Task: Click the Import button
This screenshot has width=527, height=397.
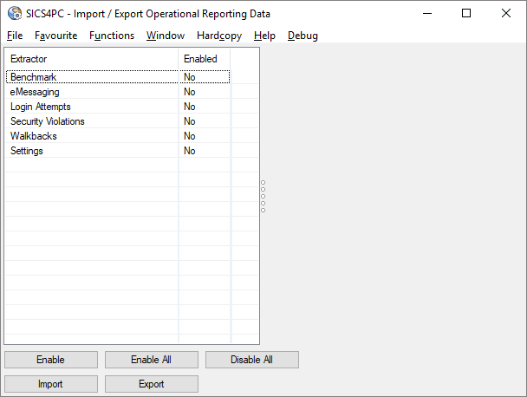Action: click(51, 384)
